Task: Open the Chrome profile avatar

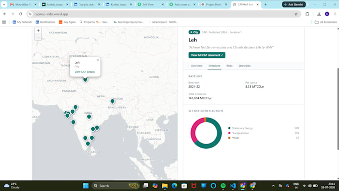Action: [x=327, y=14]
